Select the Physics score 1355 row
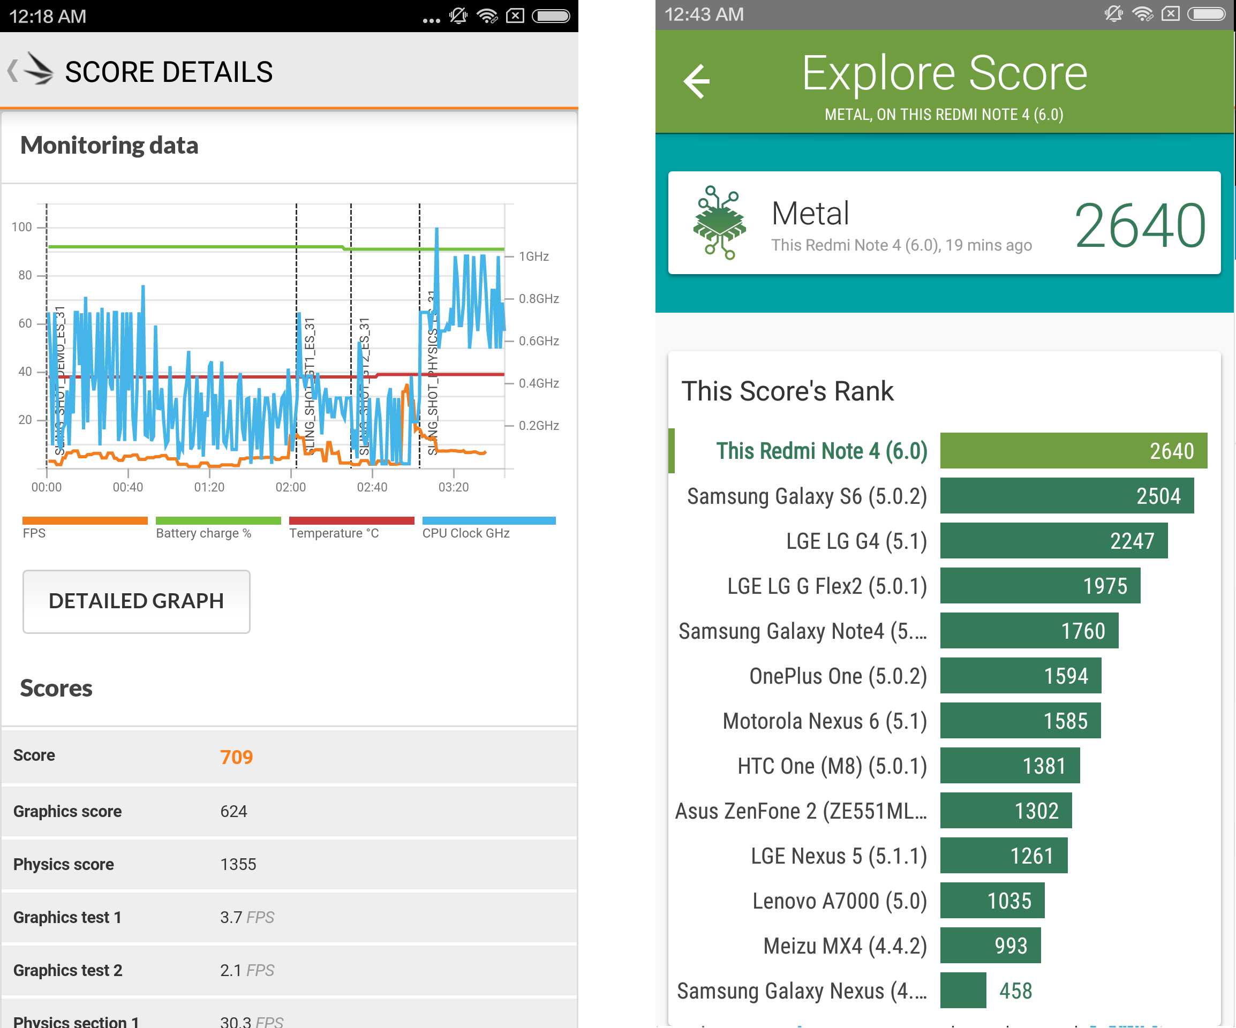The width and height of the screenshot is (1236, 1028). pyautogui.click(x=289, y=864)
